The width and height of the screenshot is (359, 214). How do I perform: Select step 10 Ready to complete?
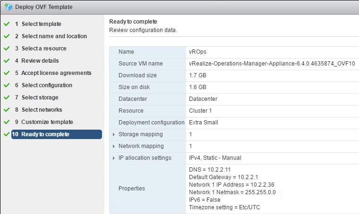coord(57,134)
